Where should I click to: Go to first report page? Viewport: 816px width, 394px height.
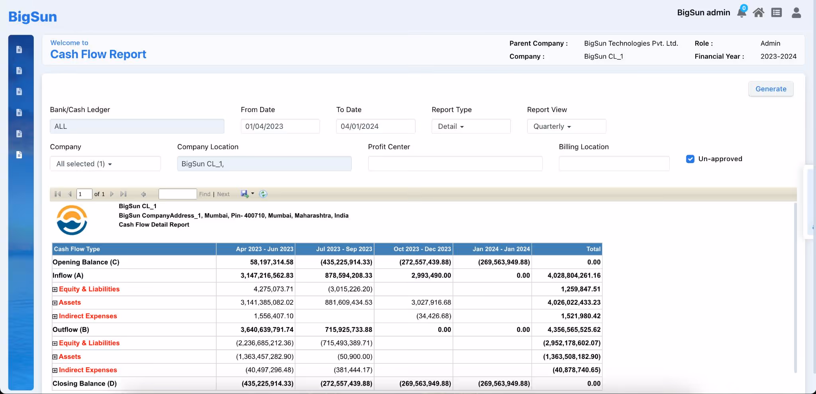point(57,194)
